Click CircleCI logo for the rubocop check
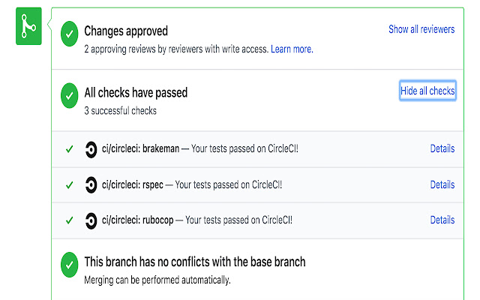This screenshot has height=300, width=480. 91,220
